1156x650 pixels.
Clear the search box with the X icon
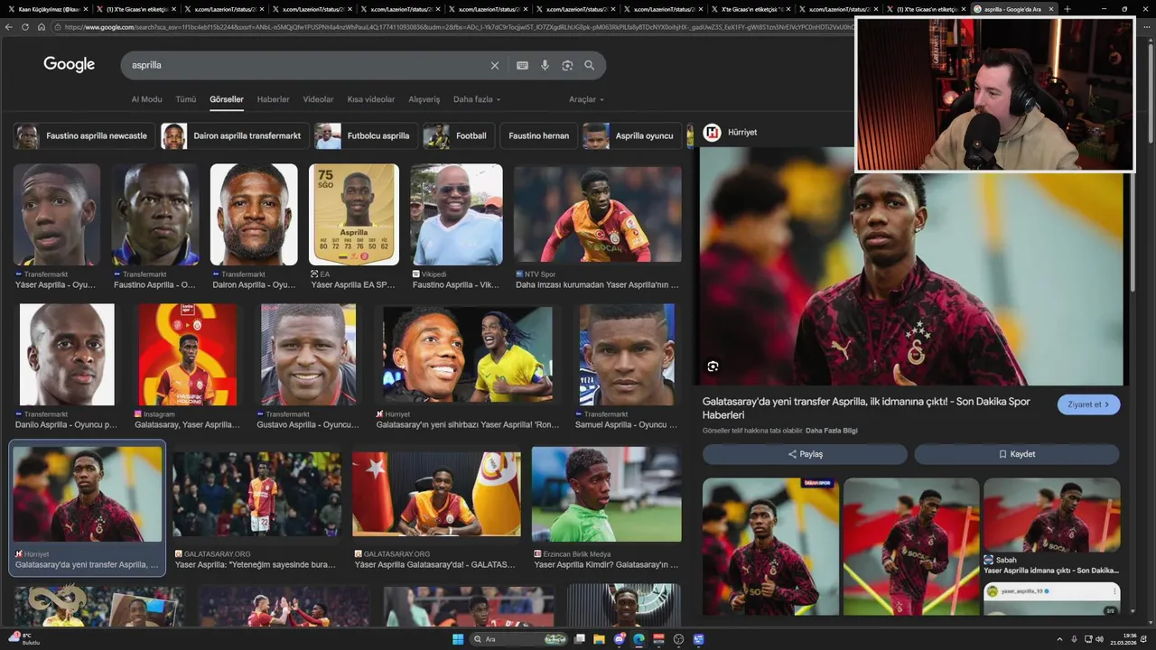point(494,65)
